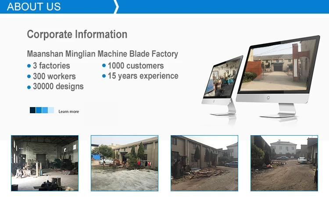
Task: Open the thumbnail with hanging laundry
Action: coord(125,163)
